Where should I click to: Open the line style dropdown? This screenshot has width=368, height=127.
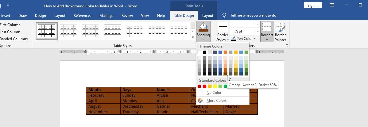[258, 24]
